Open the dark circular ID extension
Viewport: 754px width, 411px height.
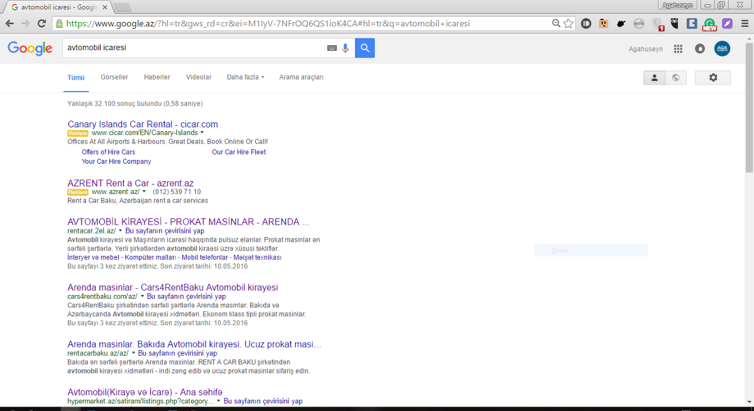[x=586, y=24]
